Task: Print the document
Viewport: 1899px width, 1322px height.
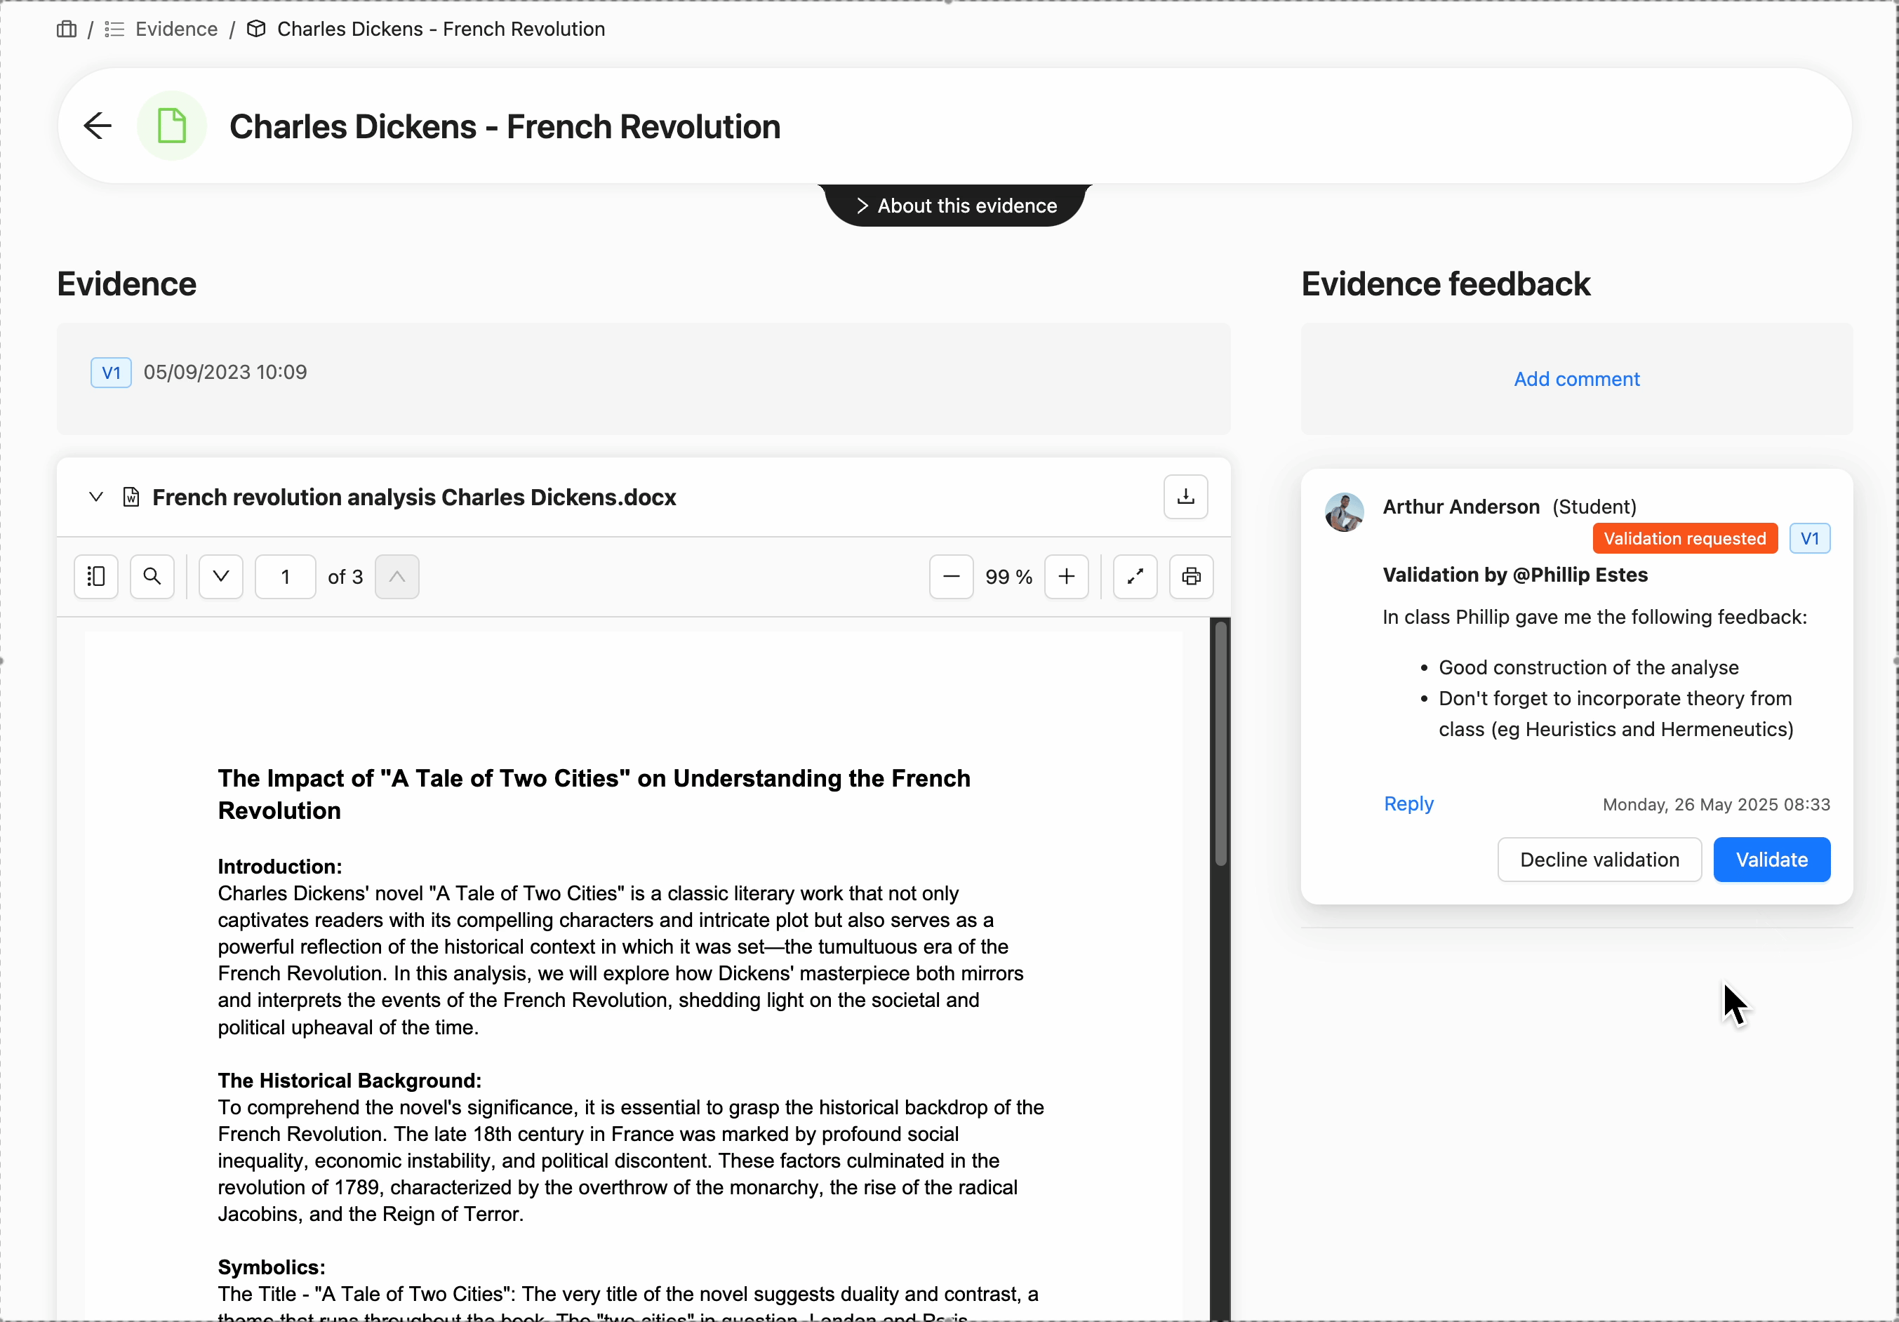Action: coord(1191,576)
